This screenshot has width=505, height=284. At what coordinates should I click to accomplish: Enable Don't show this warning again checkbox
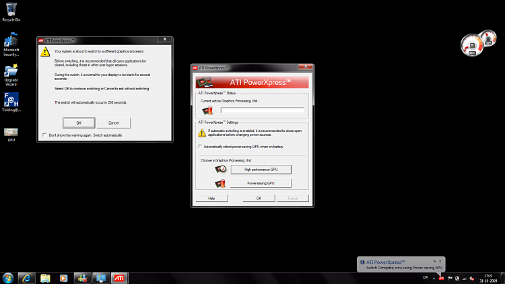coord(44,135)
